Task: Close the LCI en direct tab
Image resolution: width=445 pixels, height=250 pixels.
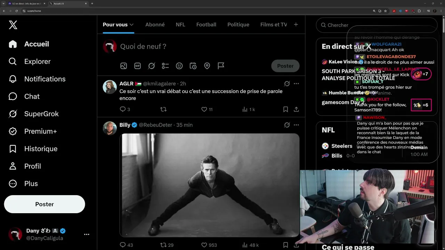Action: 44,3
